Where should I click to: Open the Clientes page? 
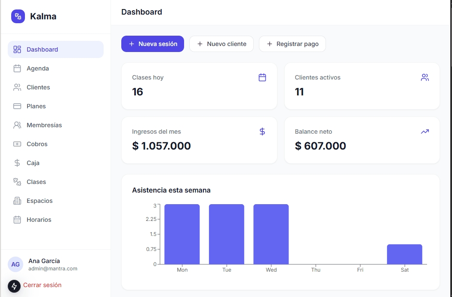pyautogui.click(x=55, y=87)
